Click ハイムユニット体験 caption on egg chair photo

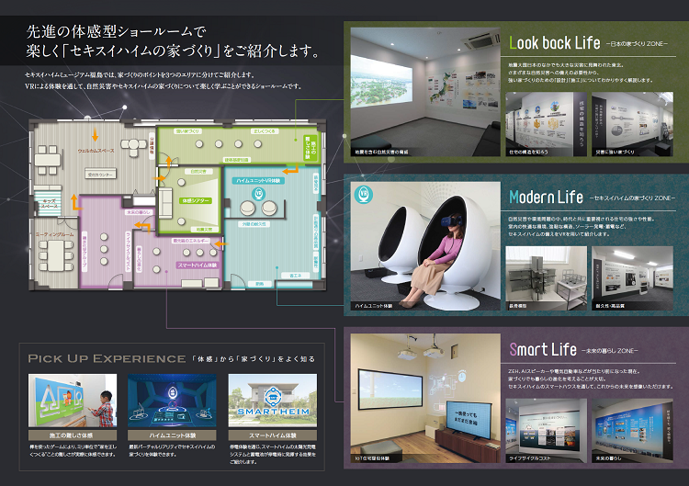click(x=374, y=306)
